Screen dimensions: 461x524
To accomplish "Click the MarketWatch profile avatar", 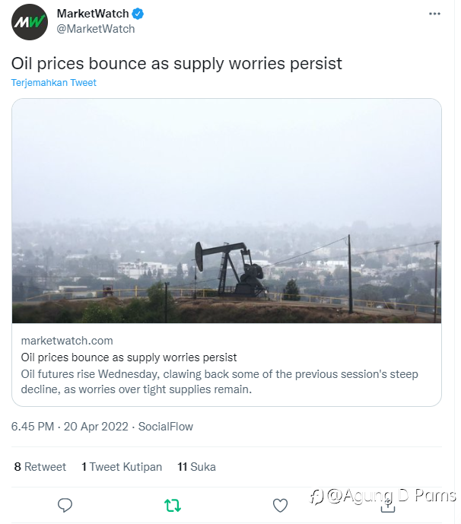I will coord(30,21).
